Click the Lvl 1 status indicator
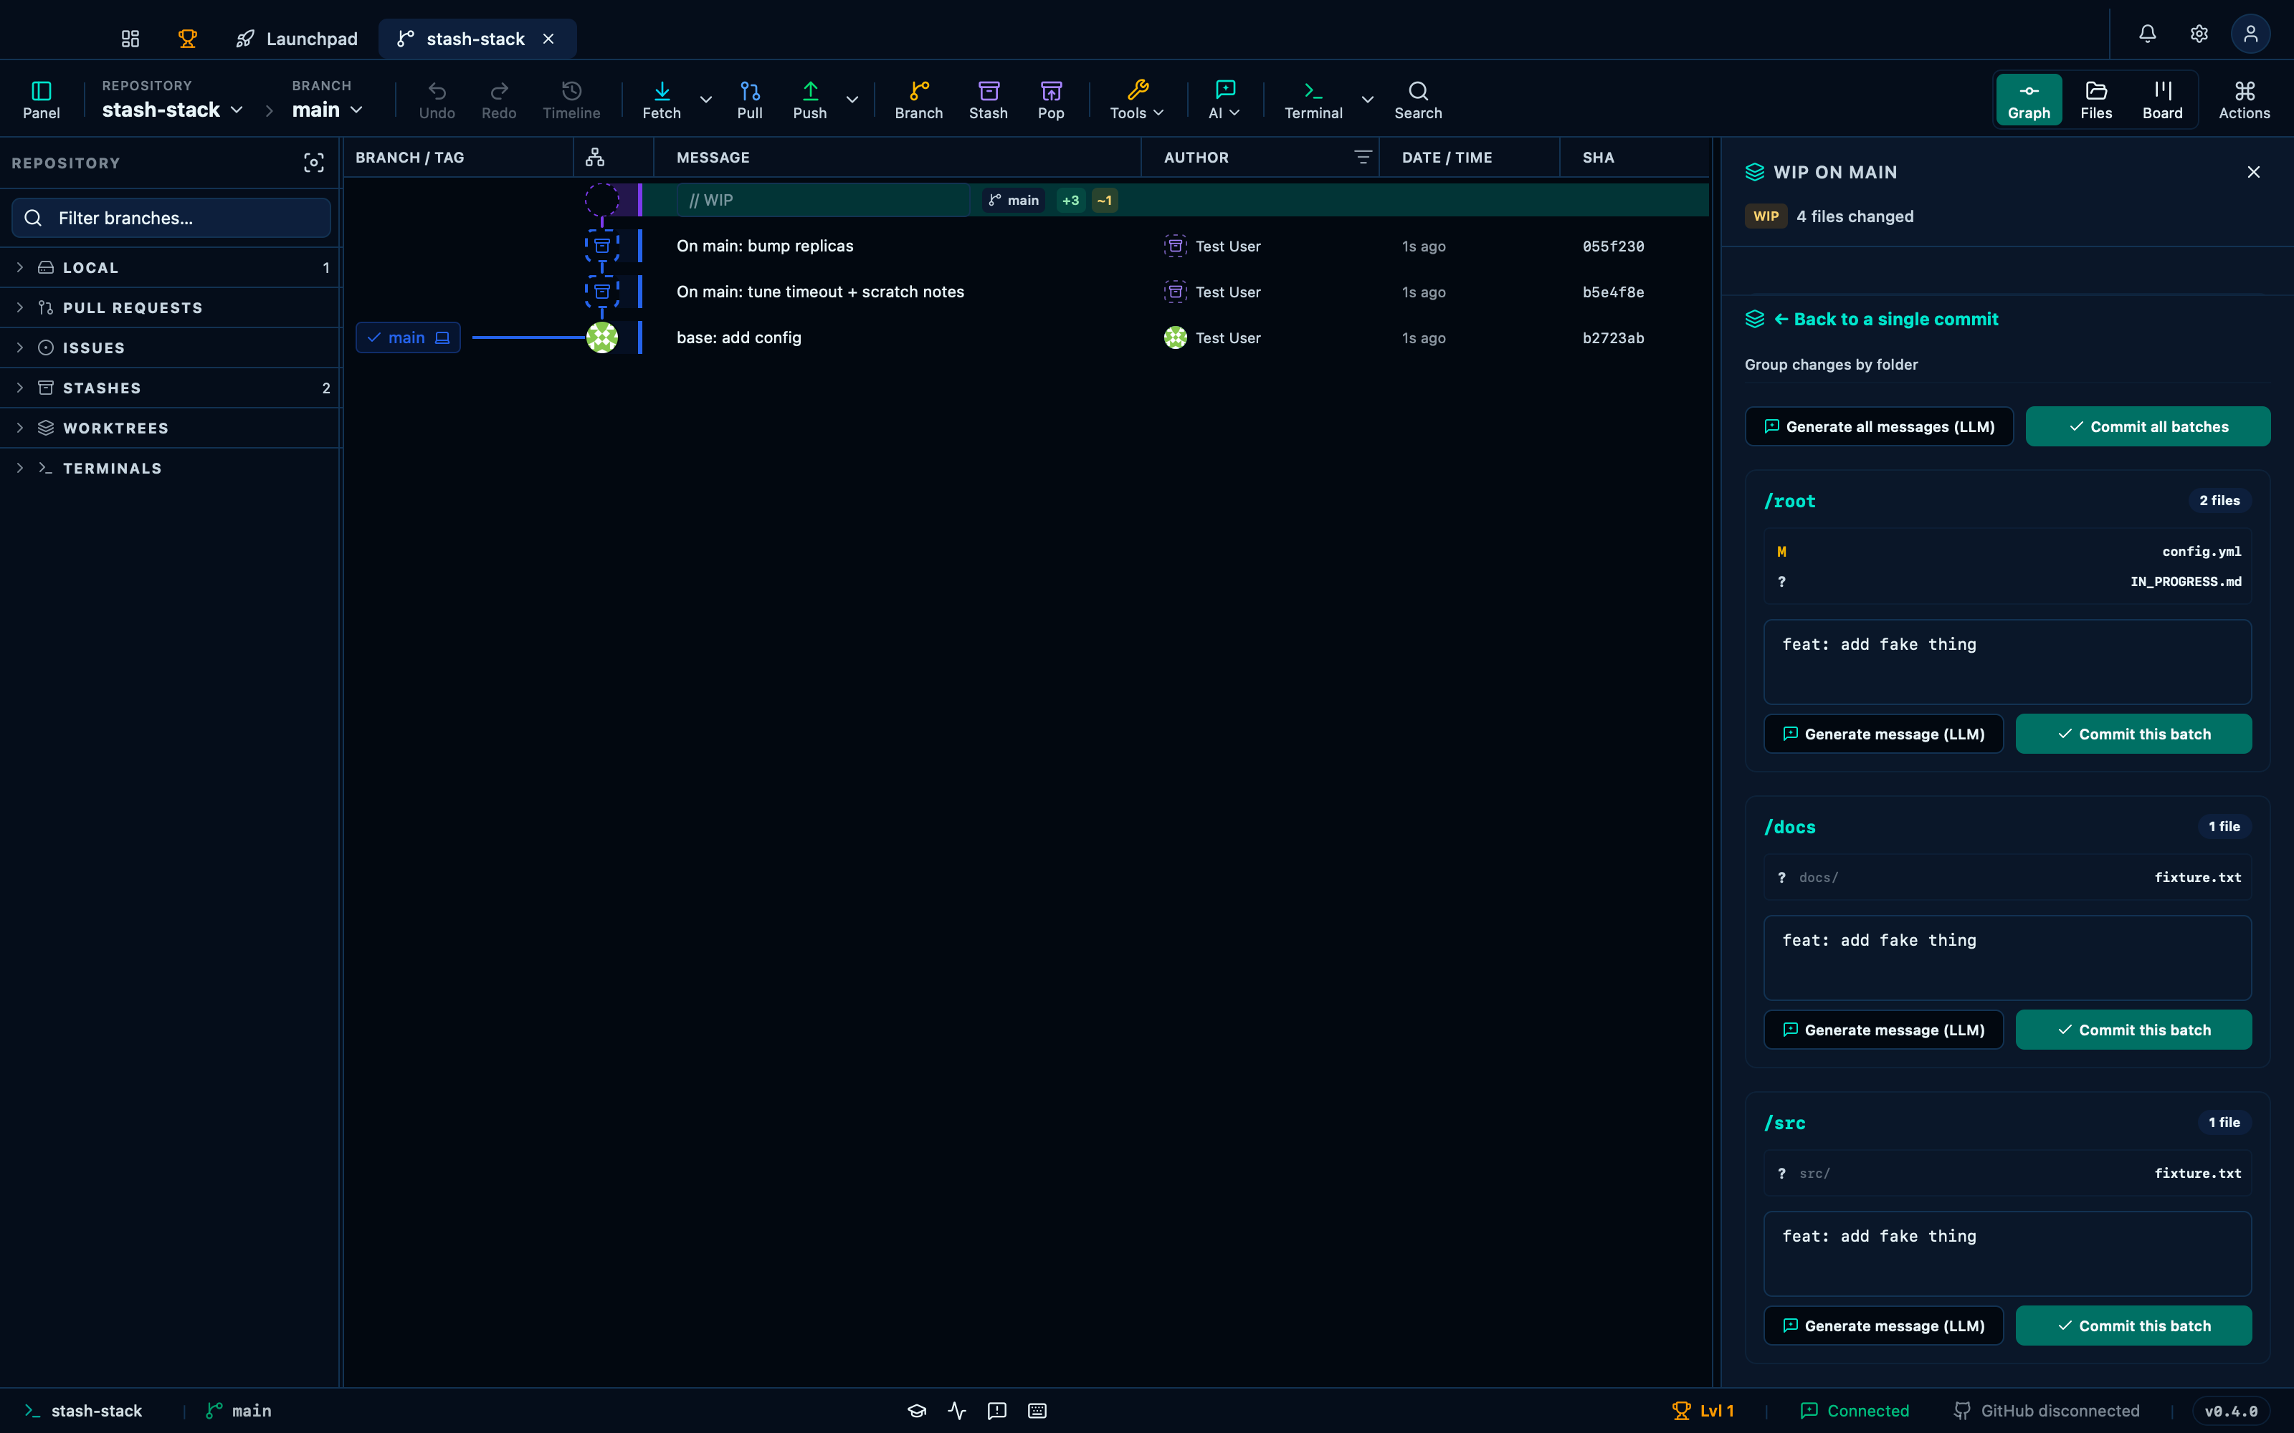The width and height of the screenshot is (2294, 1433). (x=1703, y=1410)
